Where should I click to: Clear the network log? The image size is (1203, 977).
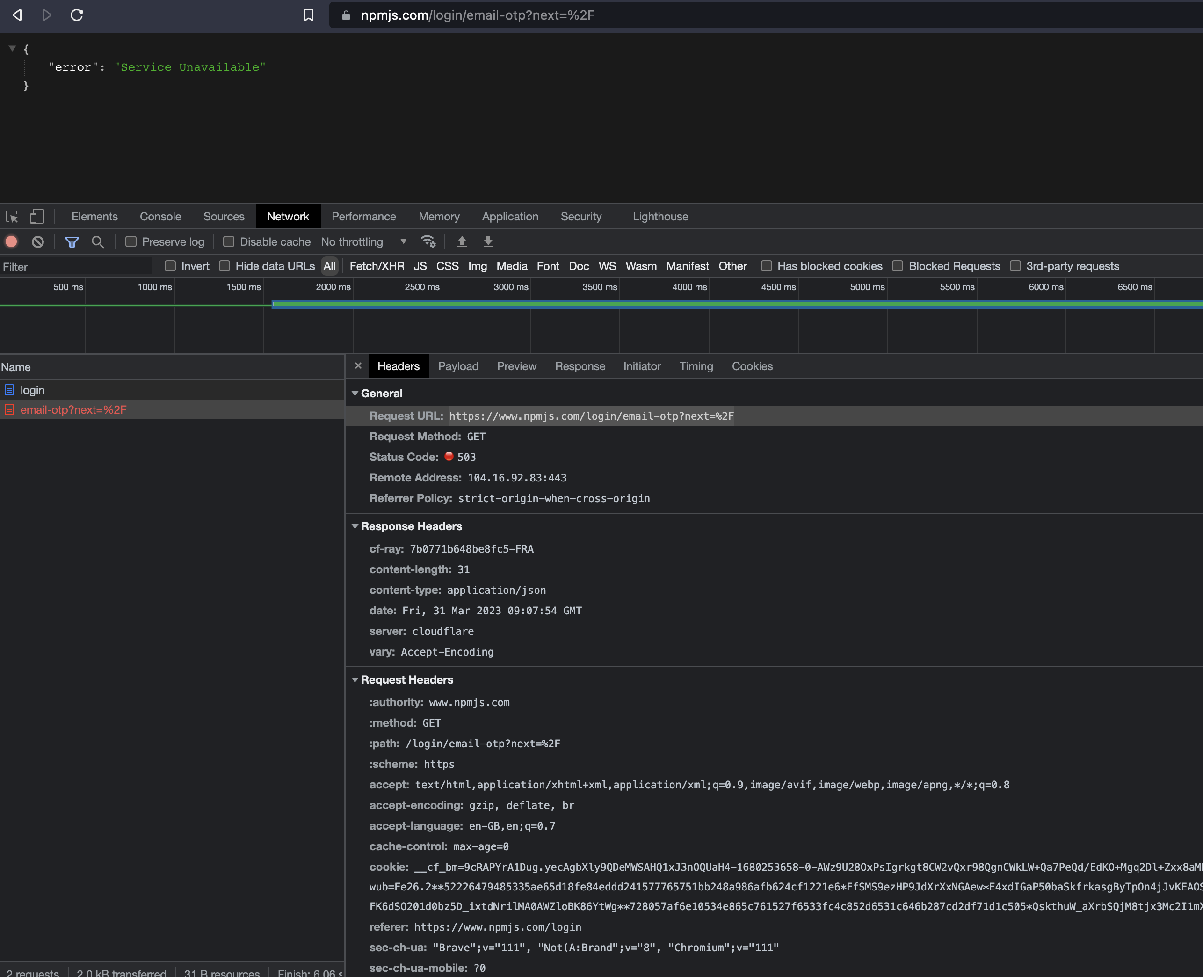[x=38, y=242]
